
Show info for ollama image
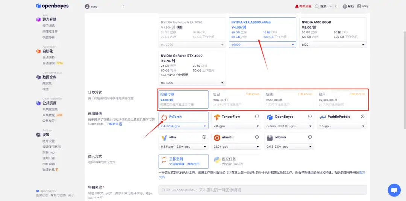click(x=310, y=137)
